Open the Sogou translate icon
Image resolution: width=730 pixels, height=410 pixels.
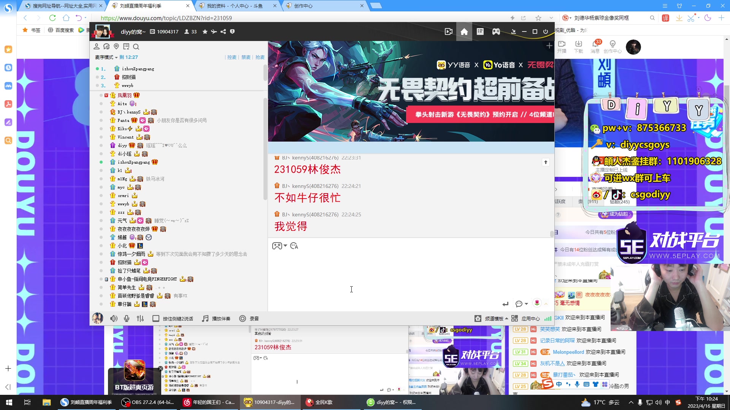(x=665, y=18)
